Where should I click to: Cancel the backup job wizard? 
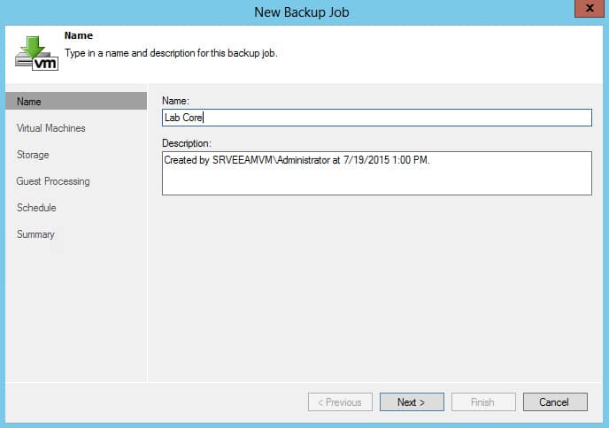(555, 402)
